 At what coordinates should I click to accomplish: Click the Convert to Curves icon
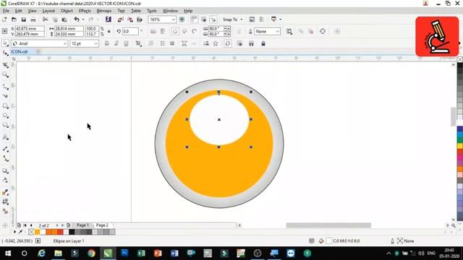click(x=323, y=31)
